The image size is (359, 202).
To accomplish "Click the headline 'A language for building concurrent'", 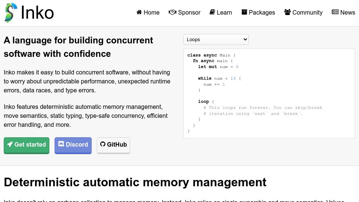I will (x=78, y=40).
